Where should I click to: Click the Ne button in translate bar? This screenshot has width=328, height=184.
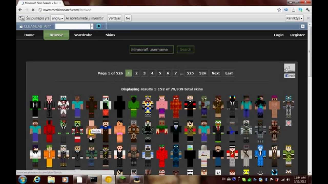[128, 18]
